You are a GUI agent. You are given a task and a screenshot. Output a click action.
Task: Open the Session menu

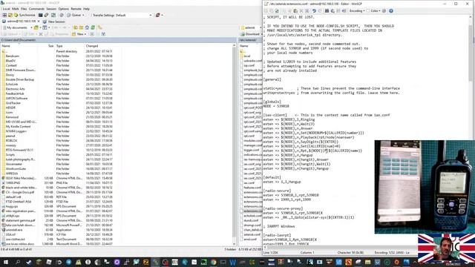tap(51, 9)
